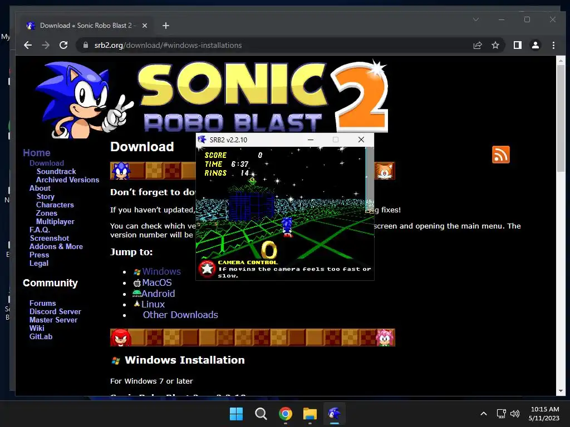Screen dimensions: 570x427
Task: Open the Chrome profile icon
Action: (x=535, y=45)
